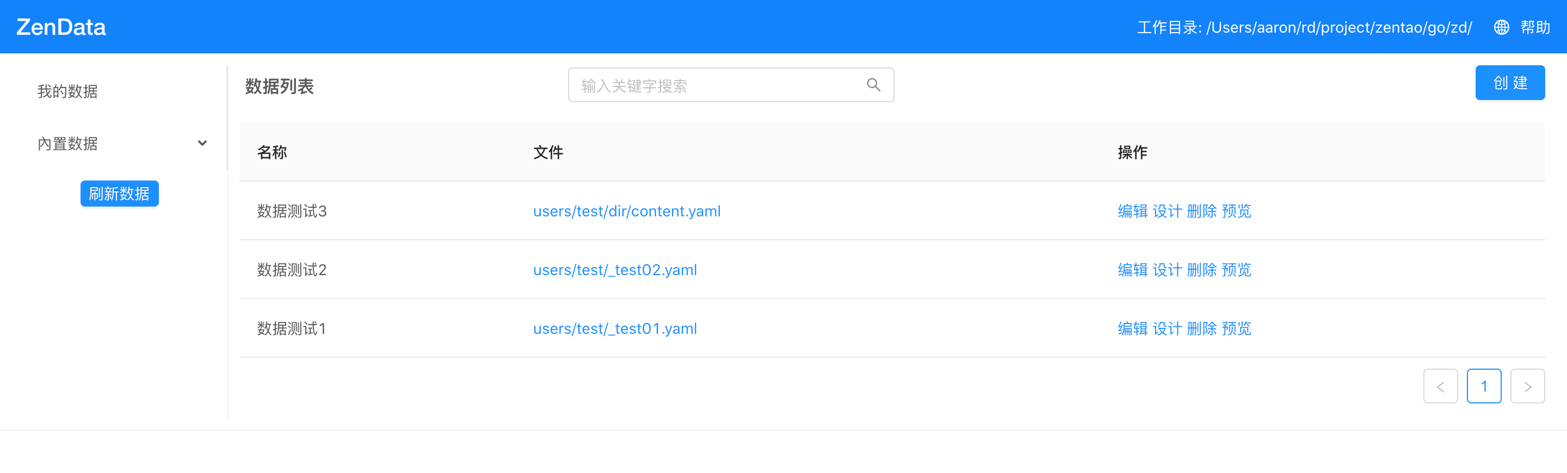Screen dimensions: 1567x473
Task: Click 删除 for 数据测试1
Action: pos(1201,329)
